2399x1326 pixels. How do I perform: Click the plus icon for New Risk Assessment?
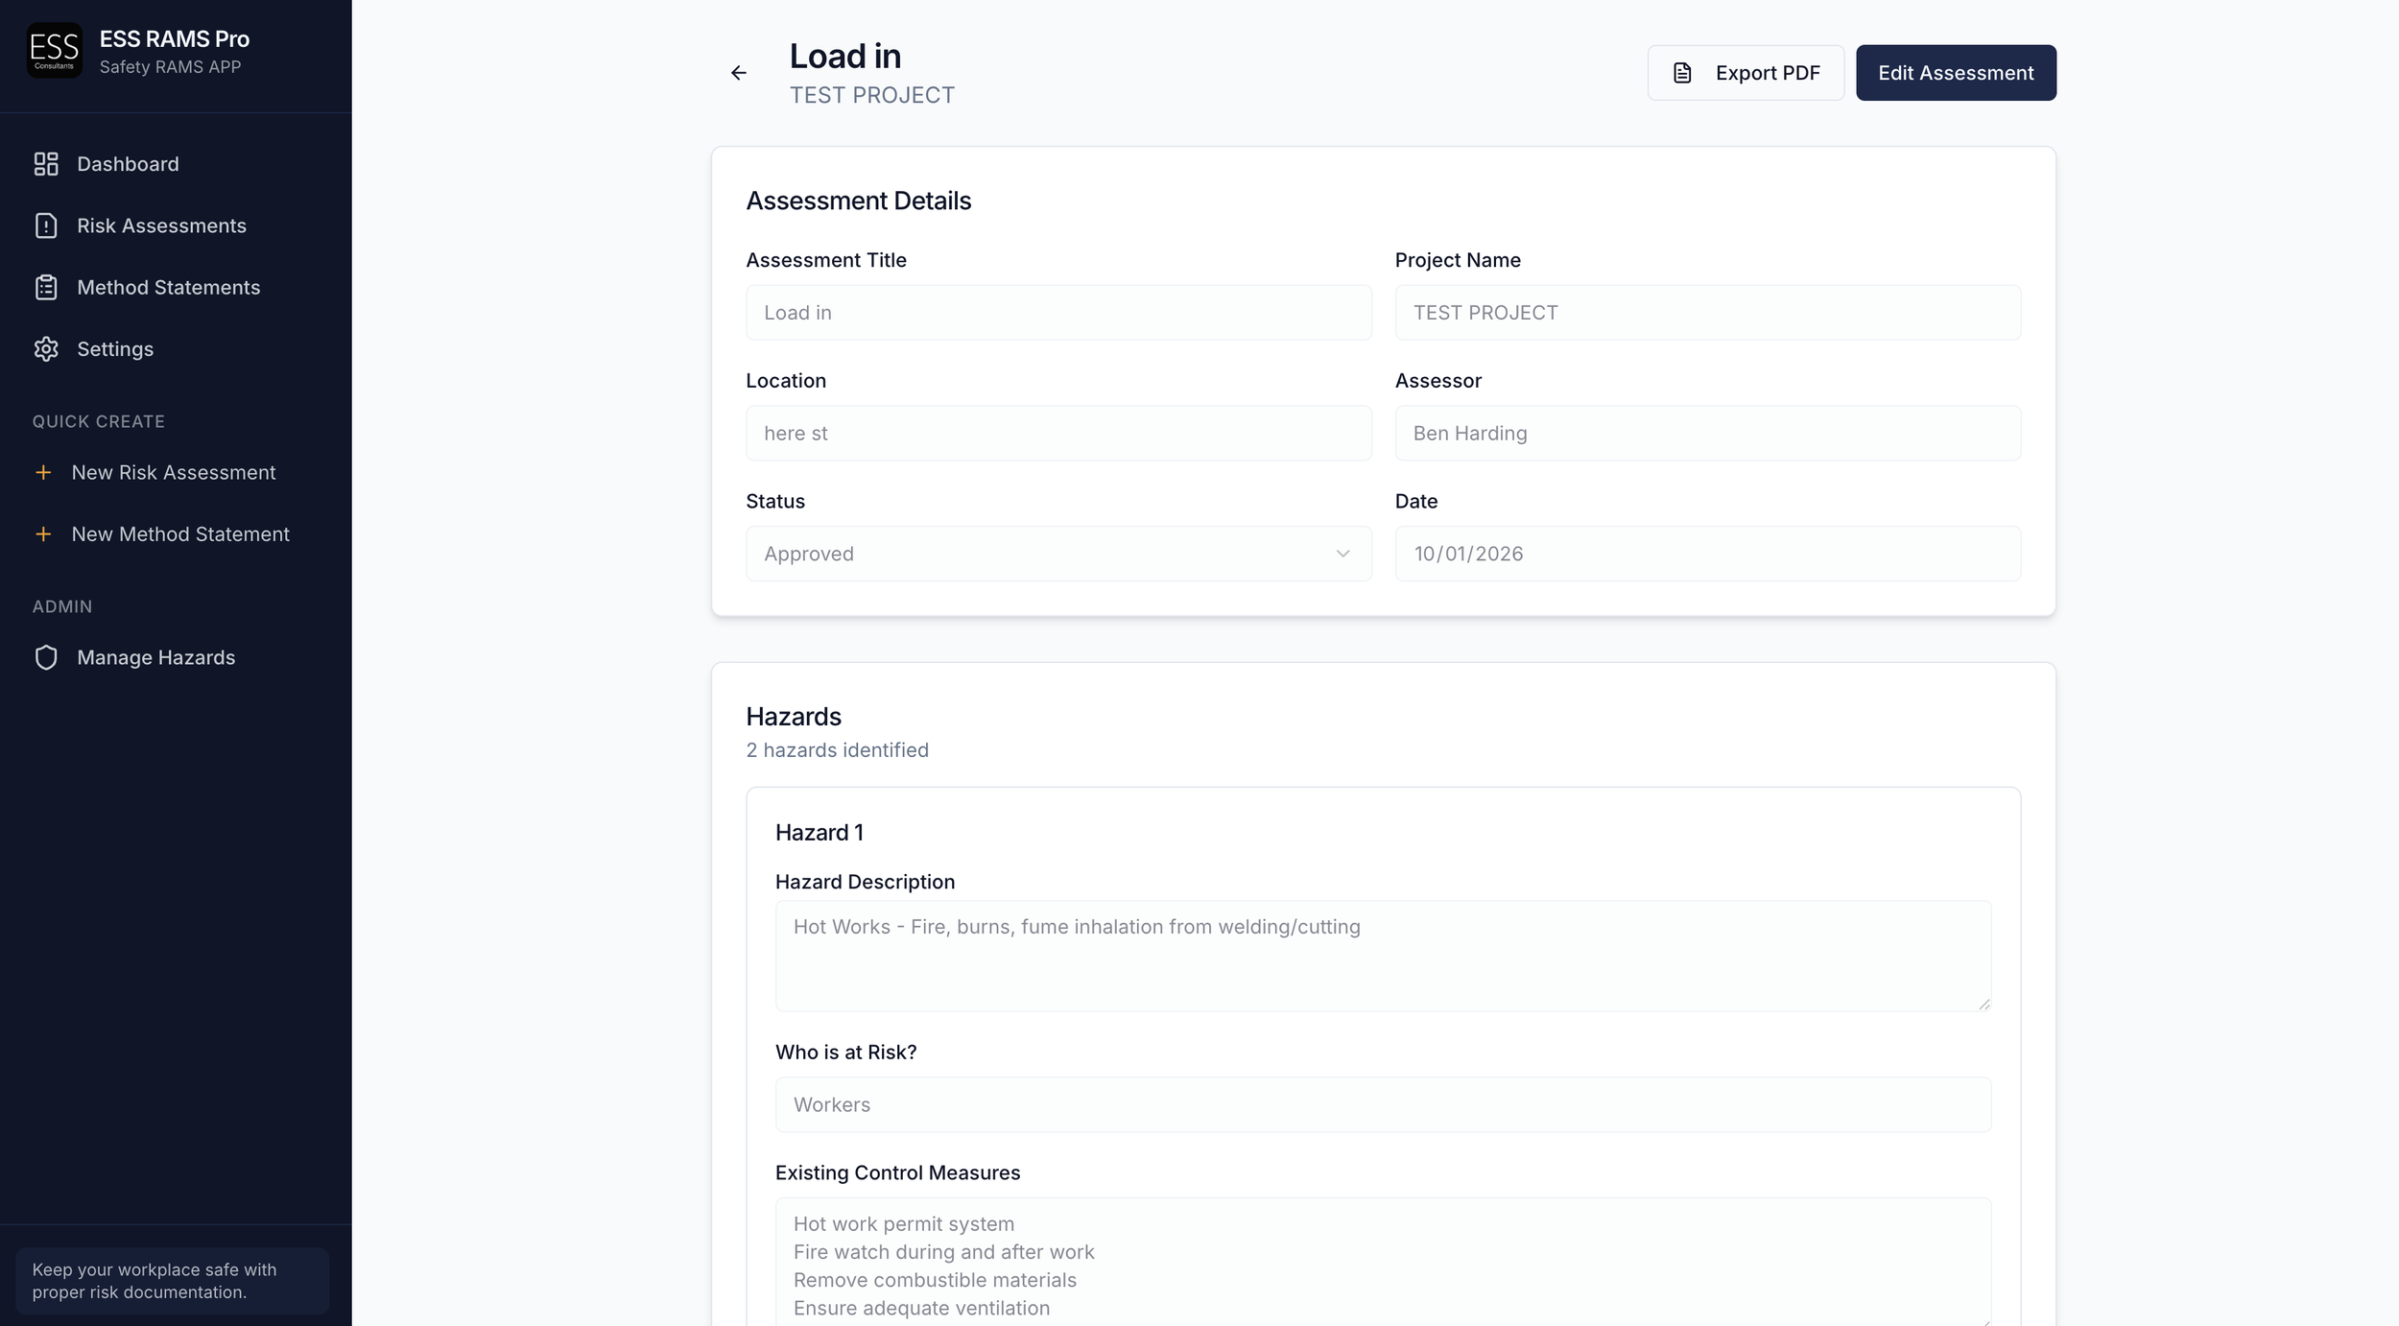click(43, 472)
